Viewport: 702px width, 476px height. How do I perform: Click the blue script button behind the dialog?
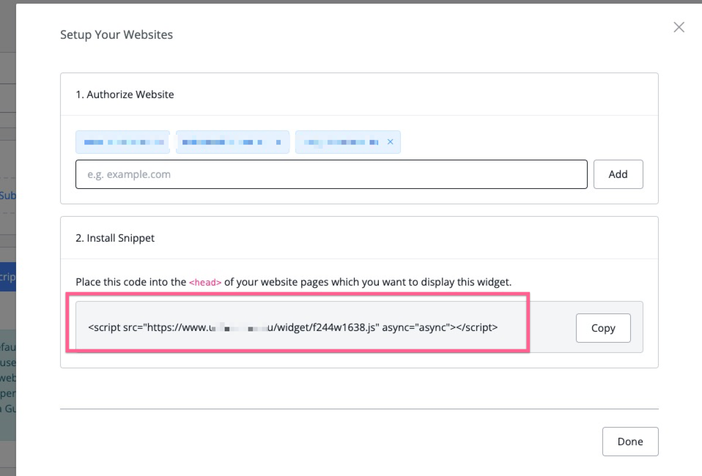tap(7, 278)
